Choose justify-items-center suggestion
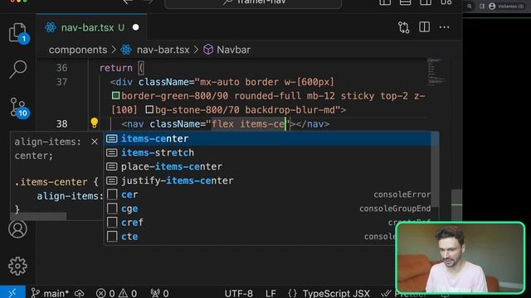This screenshot has width=531, height=298. coord(267,180)
